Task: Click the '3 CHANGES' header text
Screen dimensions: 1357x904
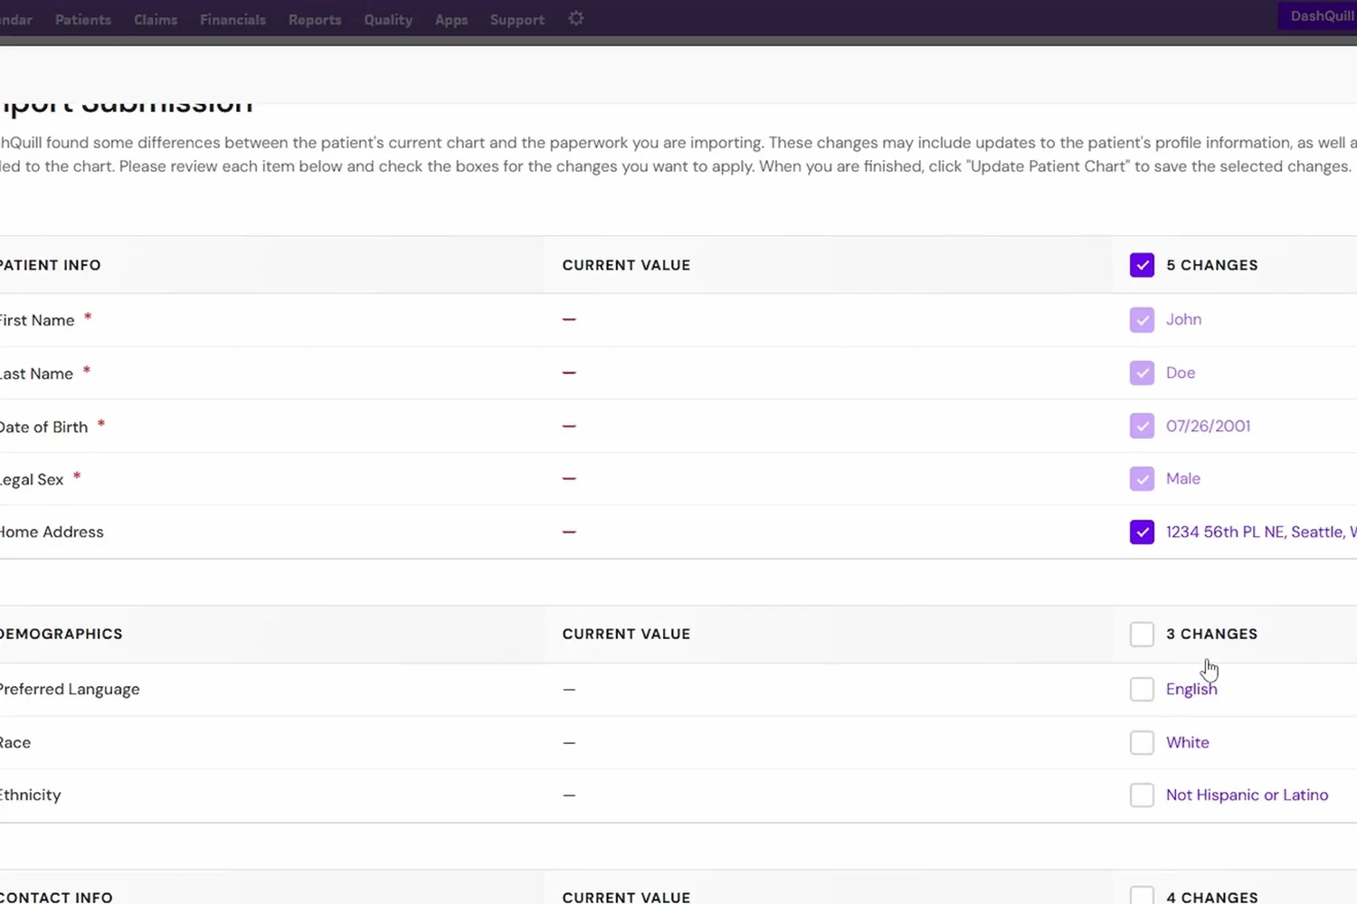Action: pos(1211,634)
